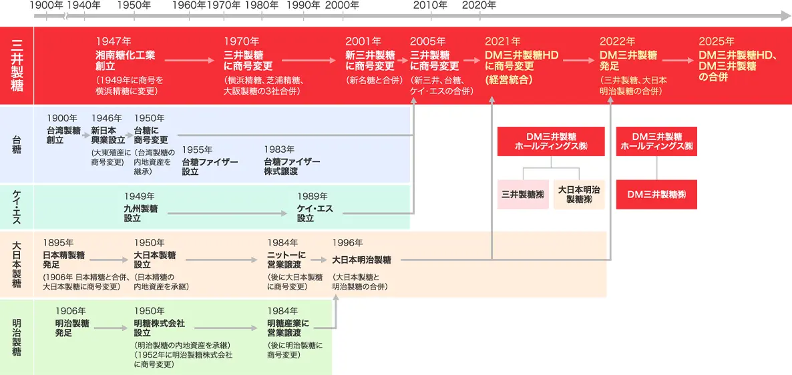
Task: Click the pink 三井製糖㈱ subsidiary box
Action: point(523,194)
